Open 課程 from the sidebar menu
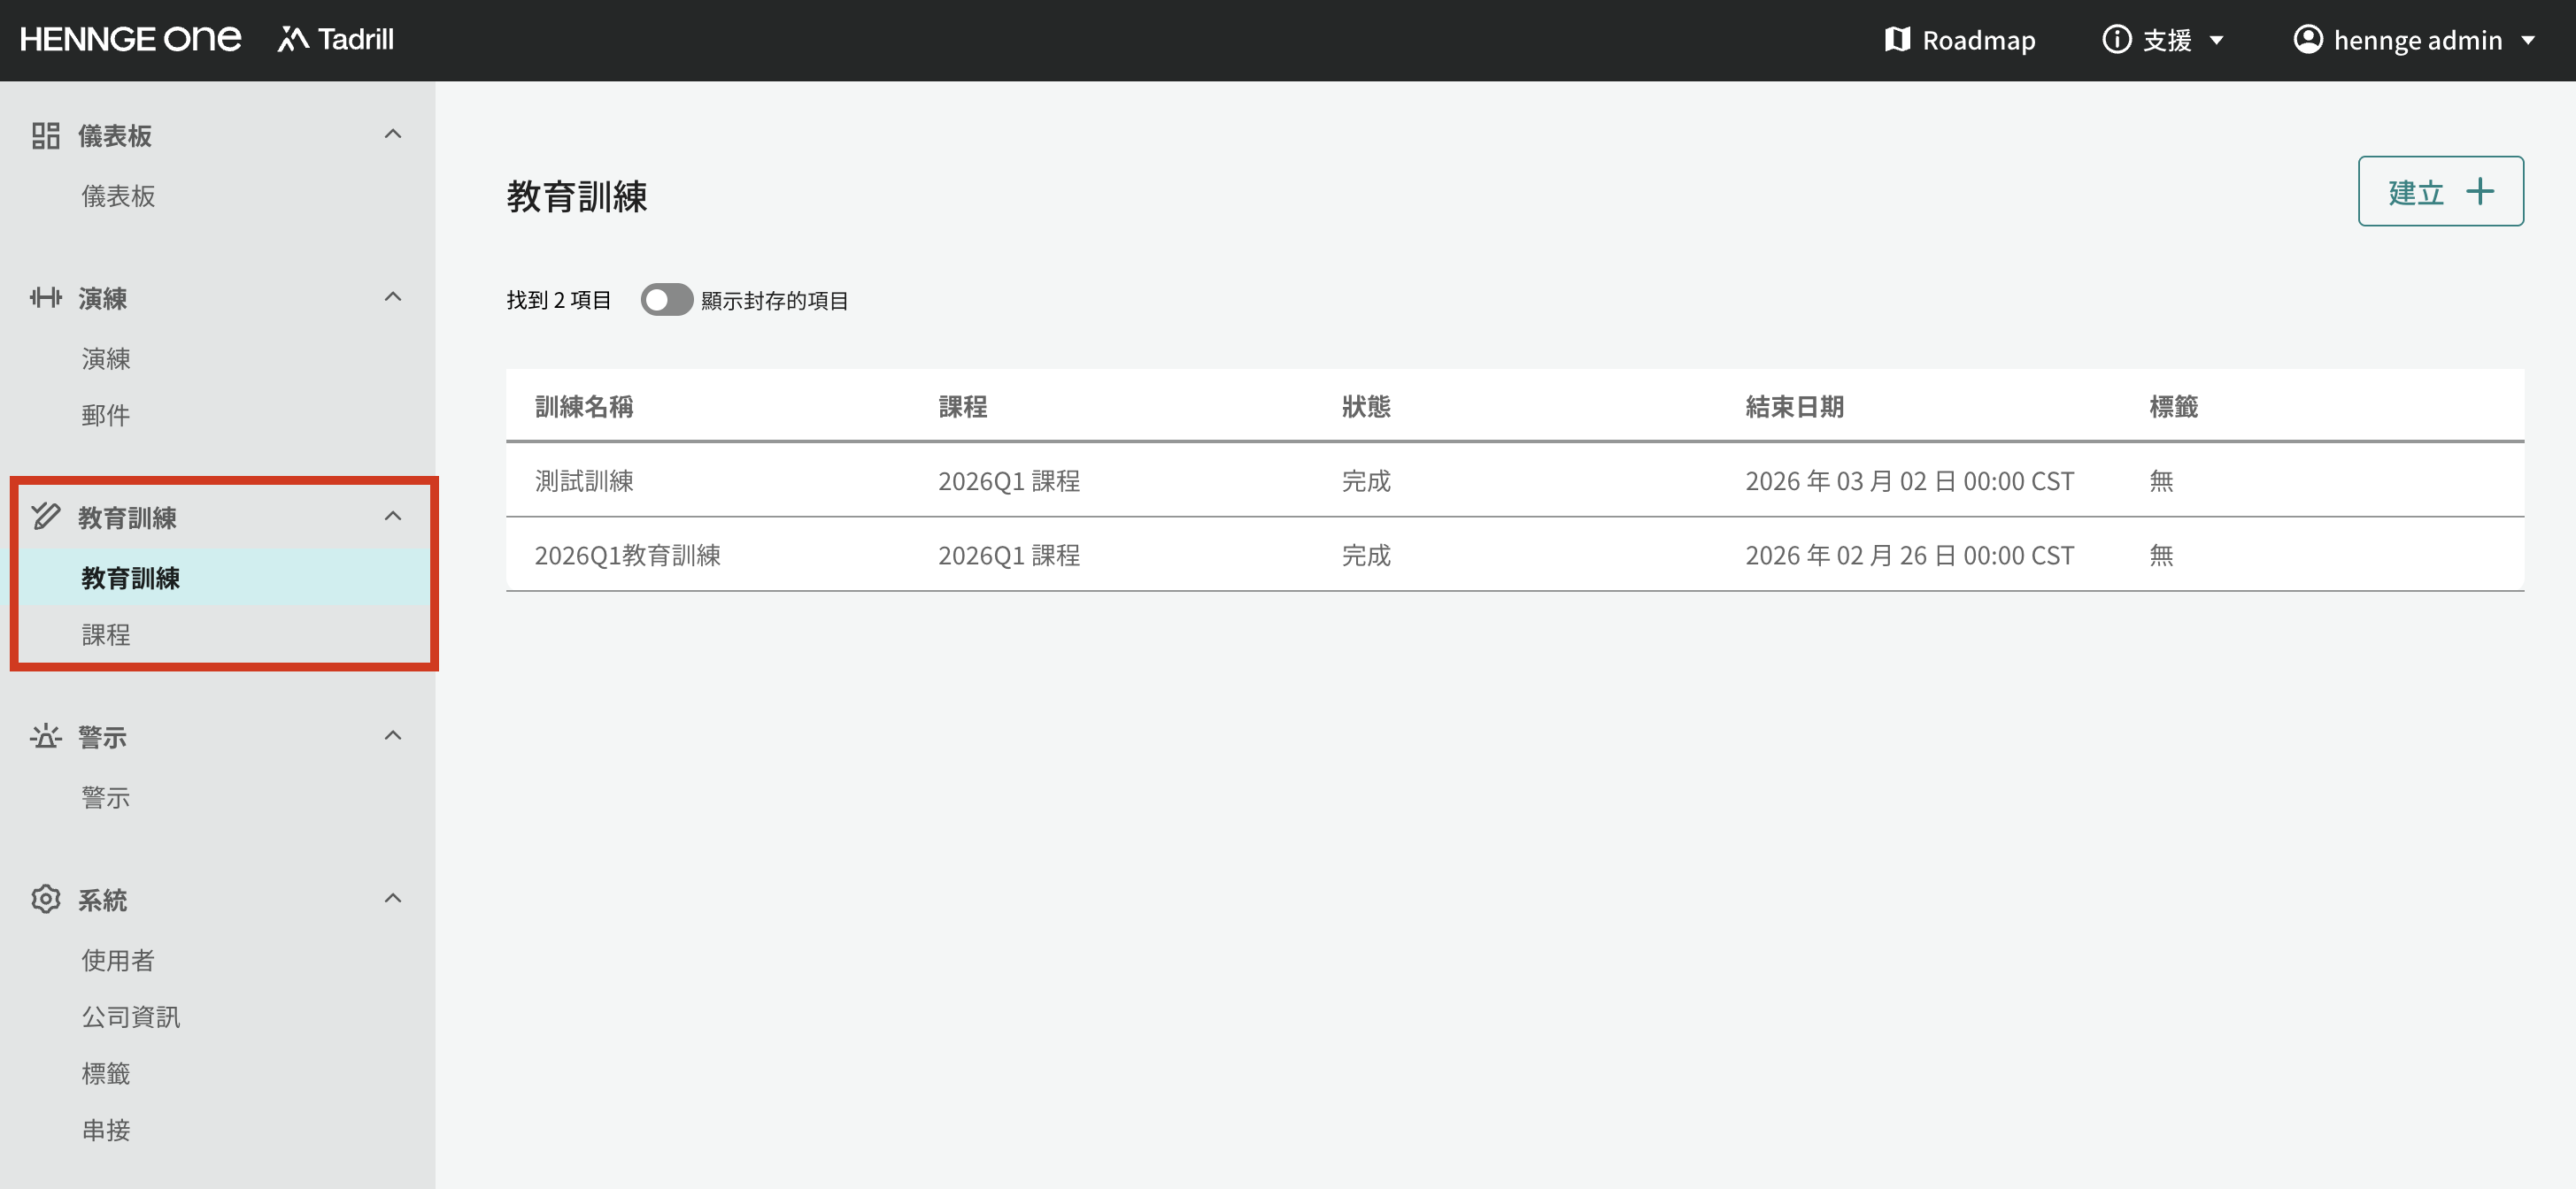This screenshot has height=1189, width=2576. [x=105, y=634]
